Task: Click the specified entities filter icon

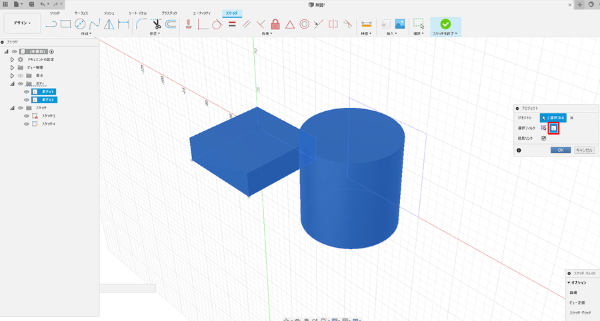Action: pyautogui.click(x=543, y=128)
